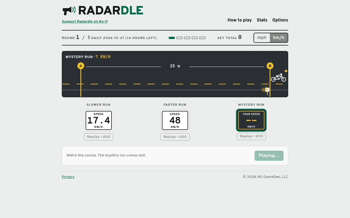Screen dimensions: 350x218
Task: Click the '25 m' distance label
Action: coord(175,66)
